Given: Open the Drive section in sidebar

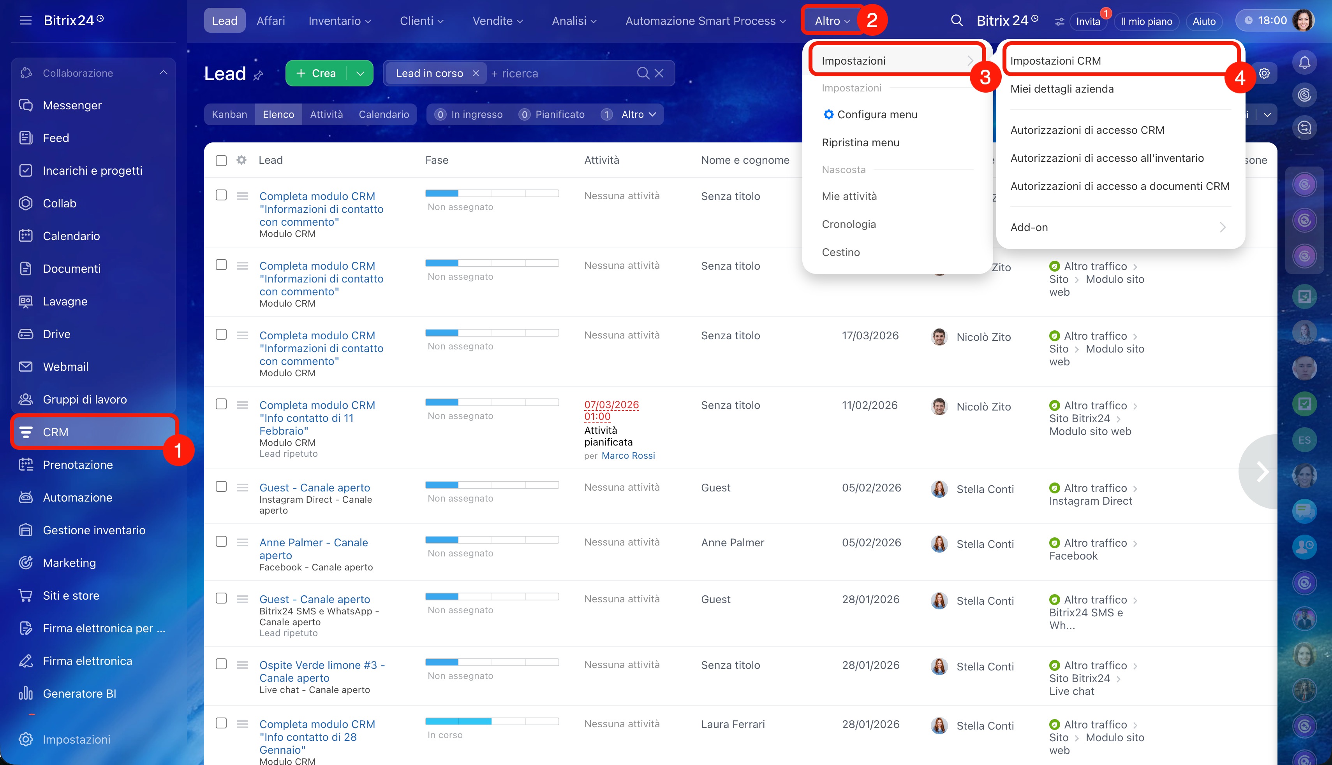Looking at the screenshot, I should (56, 333).
